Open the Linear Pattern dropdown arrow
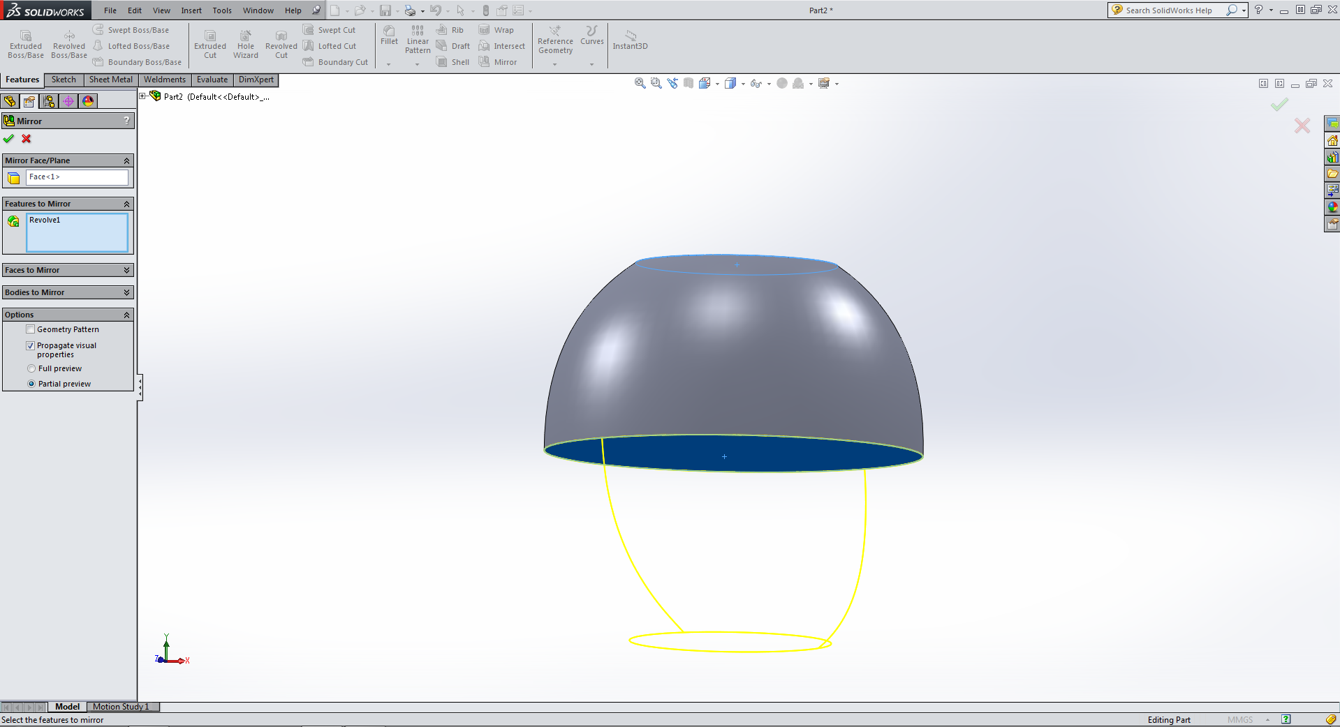 coord(417,64)
